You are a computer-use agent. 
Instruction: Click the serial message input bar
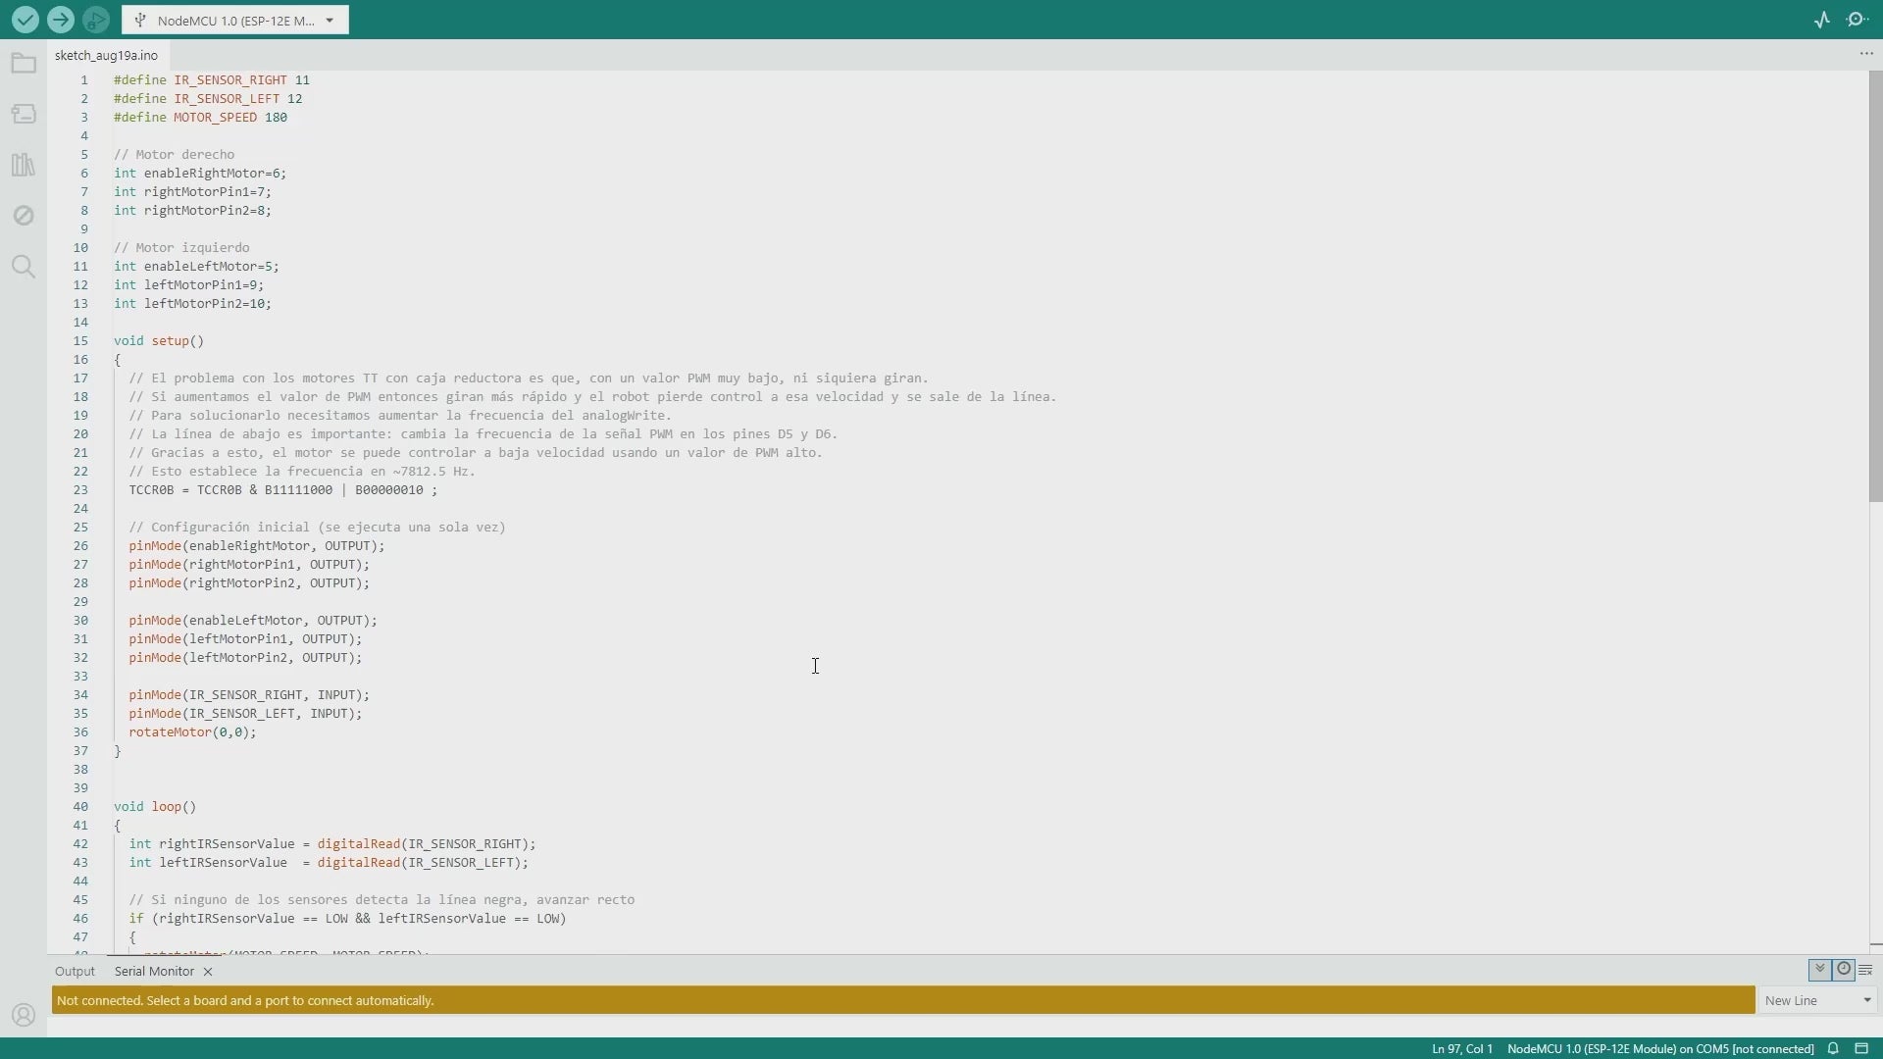(x=903, y=1000)
